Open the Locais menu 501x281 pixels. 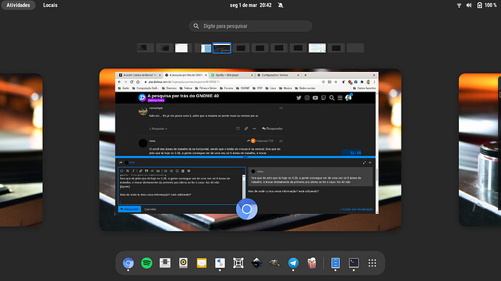(x=50, y=5)
